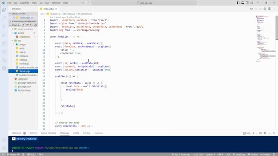This screenshot has width=278, height=156.
Task: Toggle the bottom panel layout icon
Action: click(x=243, y=3)
